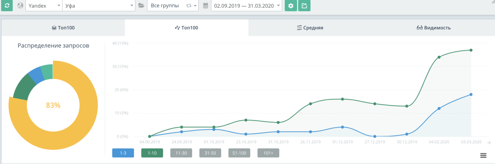The width and height of the screenshot is (495, 164).
Task: Enable the 51-100 legend button
Action: tap(239, 153)
